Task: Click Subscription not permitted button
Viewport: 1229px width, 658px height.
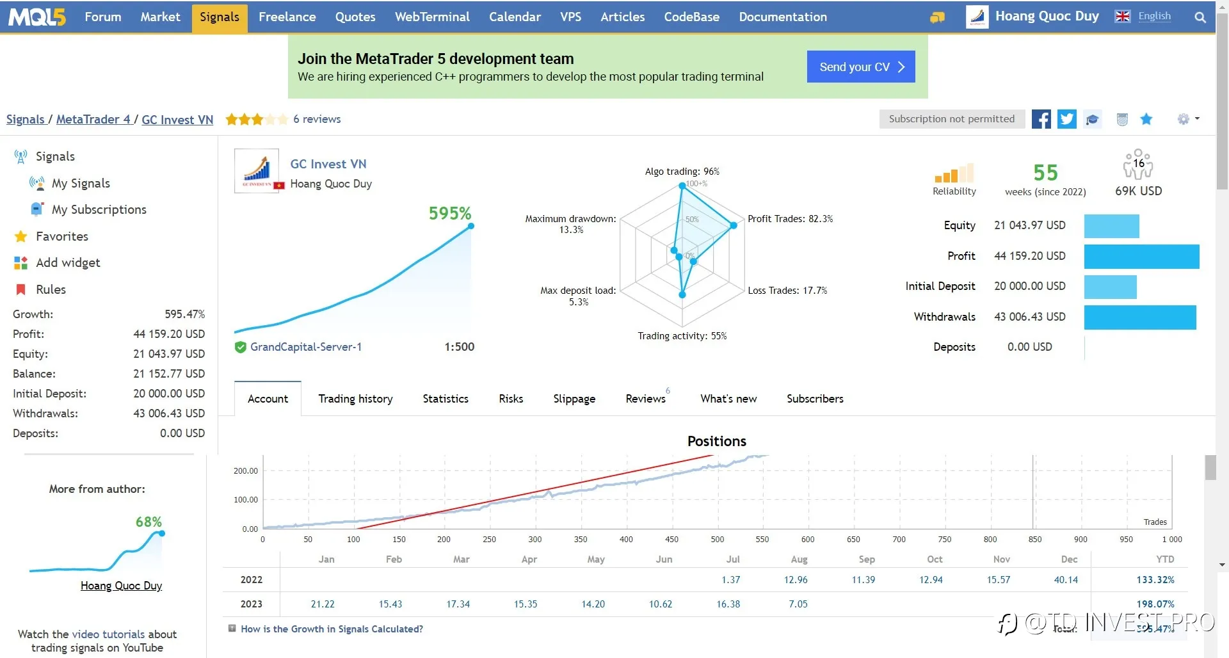Action: pyautogui.click(x=952, y=119)
